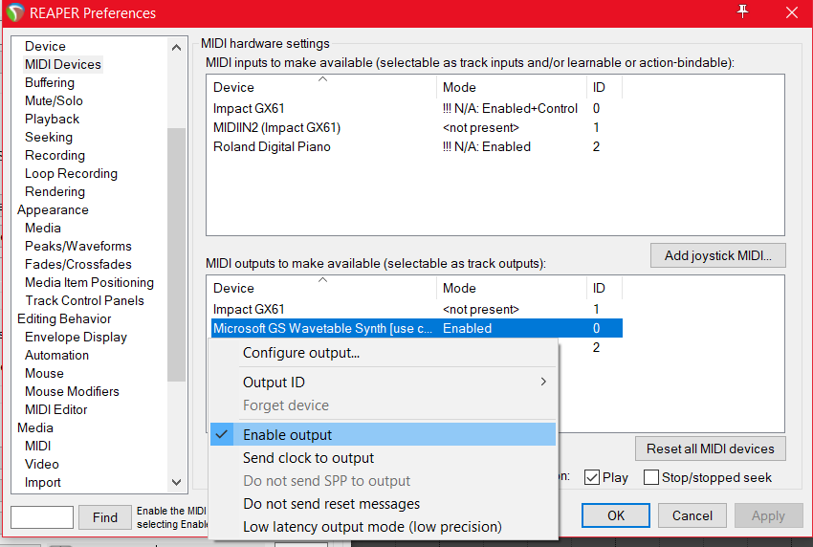The image size is (813, 547).
Task: Open the Envelope Display page
Action: (x=76, y=337)
